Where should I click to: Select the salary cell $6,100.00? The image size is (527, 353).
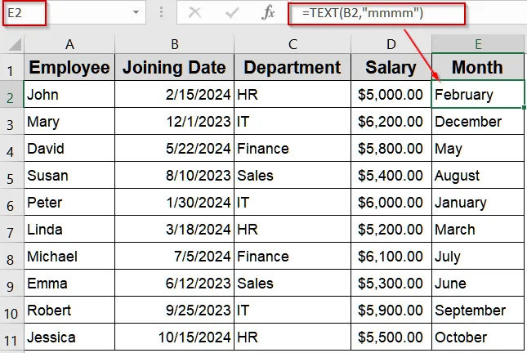(x=391, y=257)
